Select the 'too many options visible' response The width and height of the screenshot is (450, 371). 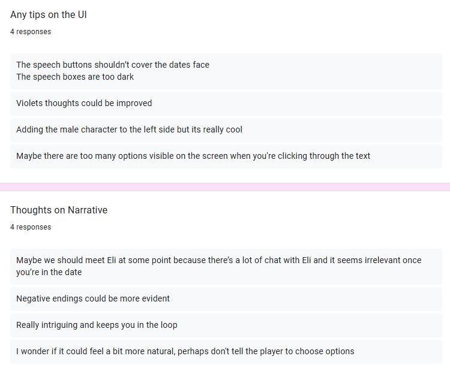pos(226,156)
